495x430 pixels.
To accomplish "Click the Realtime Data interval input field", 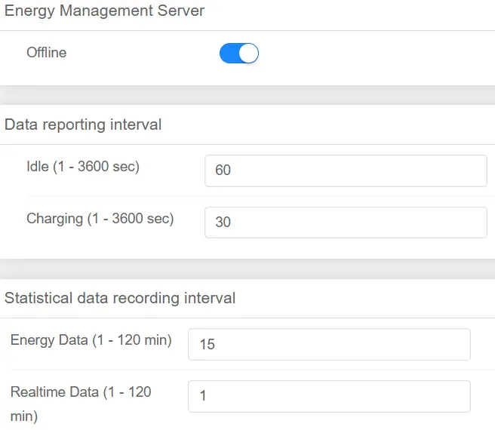I will (x=329, y=396).
